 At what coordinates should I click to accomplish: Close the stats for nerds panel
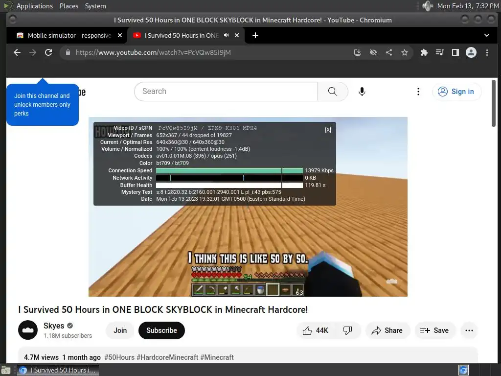[x=328, y=130]
